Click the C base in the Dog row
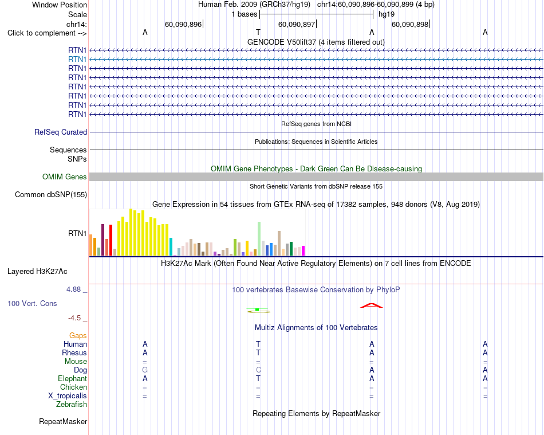The image size is (544, 435). click(258, 370)
